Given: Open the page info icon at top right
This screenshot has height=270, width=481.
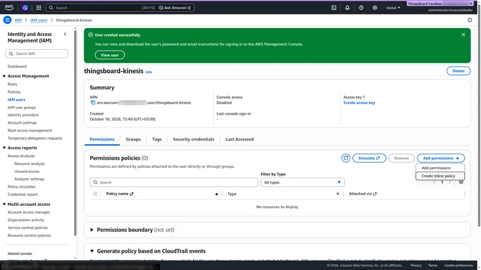Looking at the screenshot, I should click(470, 20).
